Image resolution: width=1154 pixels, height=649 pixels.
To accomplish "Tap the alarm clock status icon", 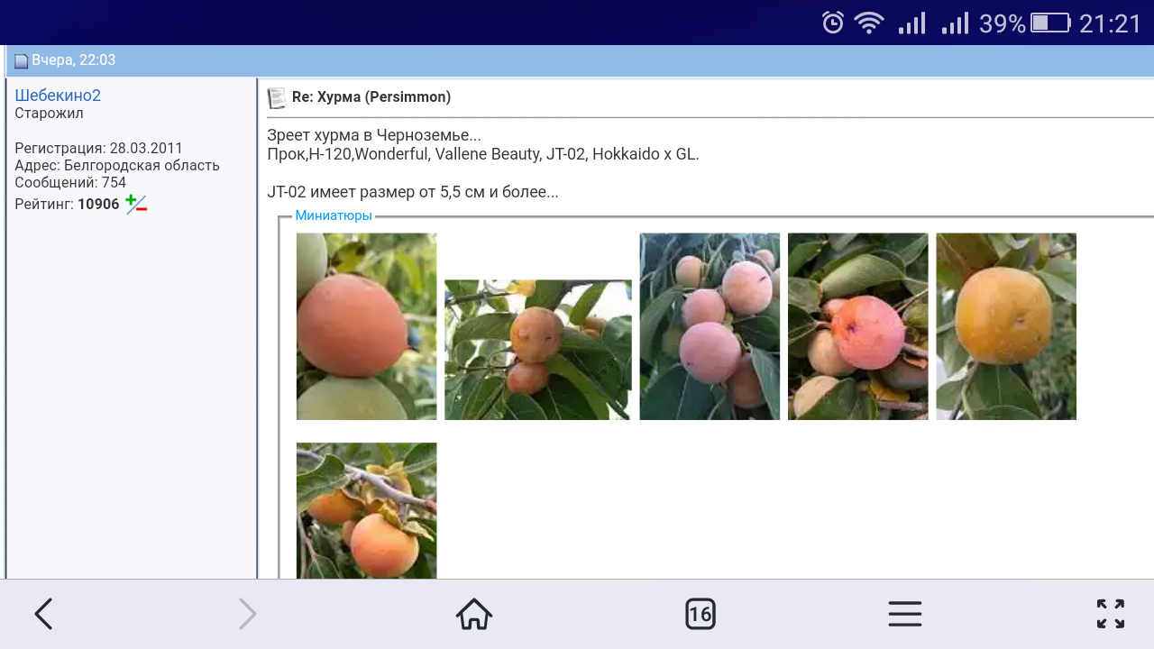I will pyautogui.click(x=833, y=23).
